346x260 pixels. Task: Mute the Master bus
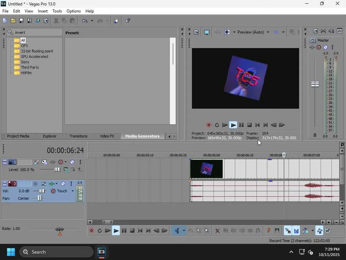(325, 47)
